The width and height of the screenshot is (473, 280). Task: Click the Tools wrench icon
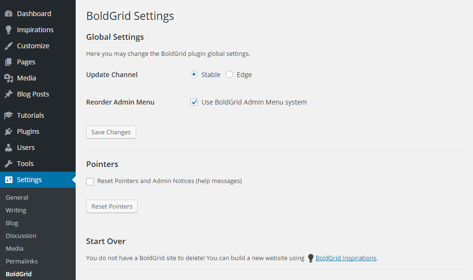pos(9,164)
